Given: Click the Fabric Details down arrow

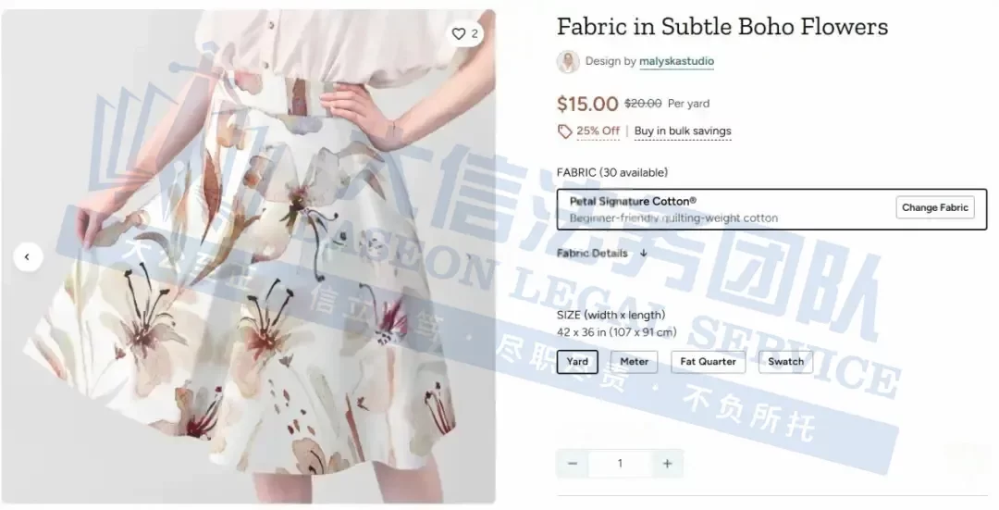Looking at the screenshot, I should (x=644, y=253).
